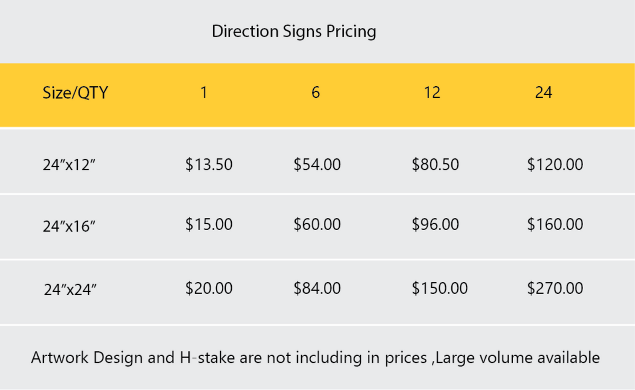Image resolution: width=635 pixels, height=390 pixels.
Task: Click the $270.00 price cell
Action: [555, 288]
